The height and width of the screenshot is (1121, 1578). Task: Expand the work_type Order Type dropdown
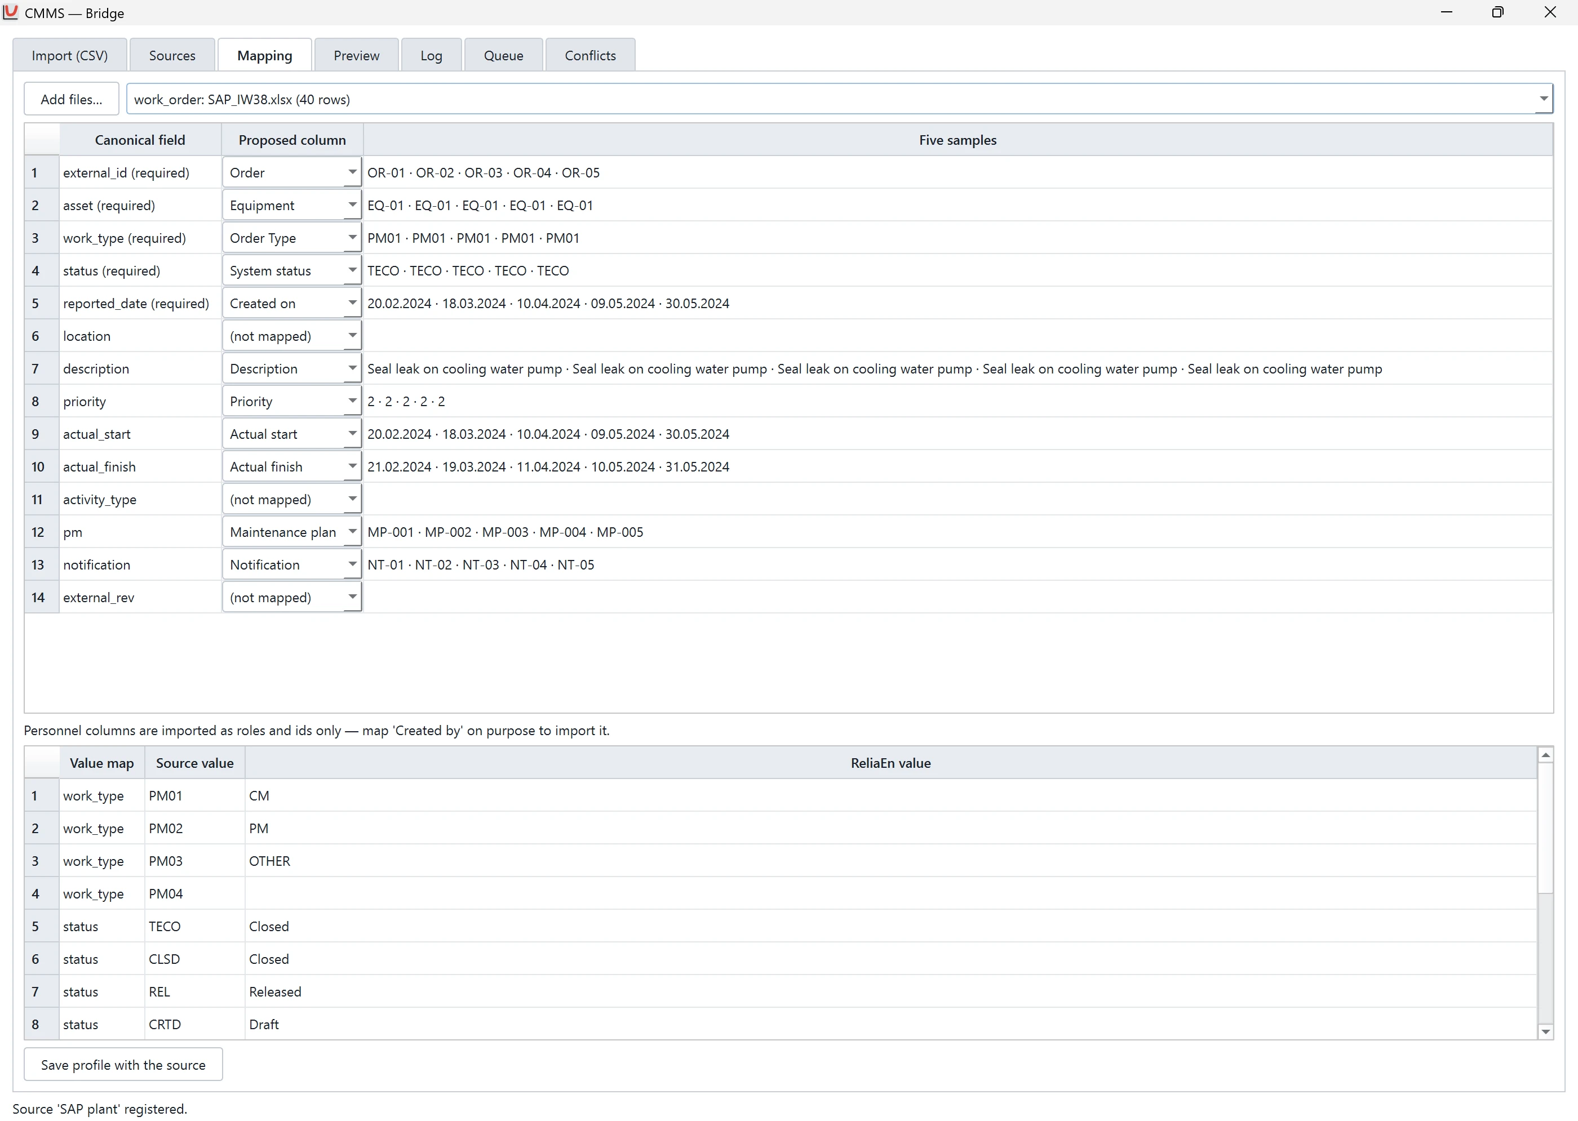click(x=291, y=238)
